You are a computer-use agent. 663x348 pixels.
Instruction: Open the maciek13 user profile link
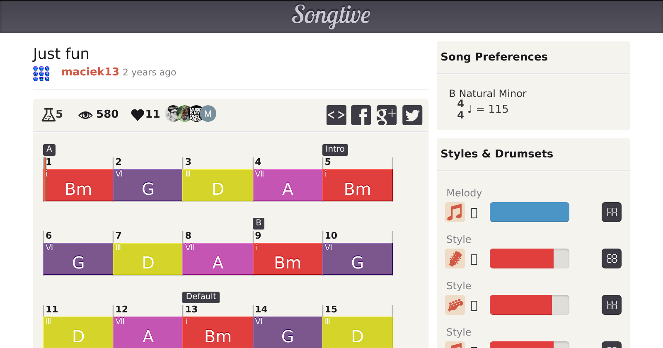pyautogui.click(x=90, y=72)
